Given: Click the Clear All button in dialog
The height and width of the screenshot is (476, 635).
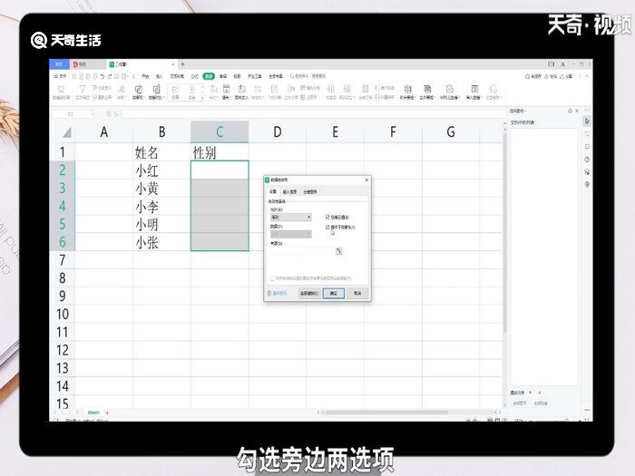Looking at the screenshot, I should pyautogui.click(x=309, y=293).
